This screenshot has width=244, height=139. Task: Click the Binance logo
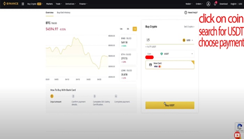(x=10, y=3)
